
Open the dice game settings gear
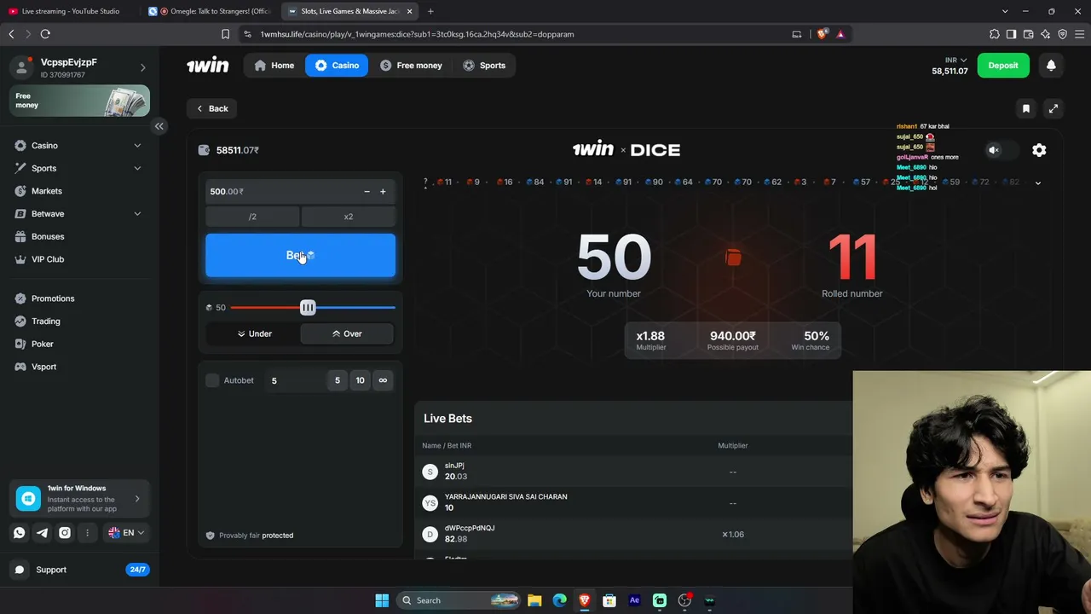pos(1039,150)
